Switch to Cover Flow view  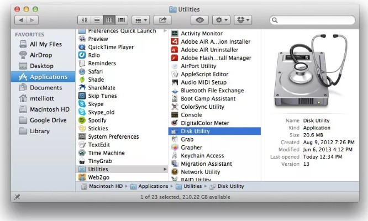tap(122, 20)
